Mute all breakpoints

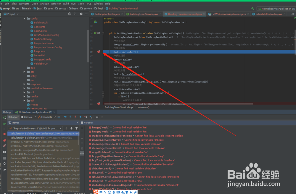tap(4, 146)
